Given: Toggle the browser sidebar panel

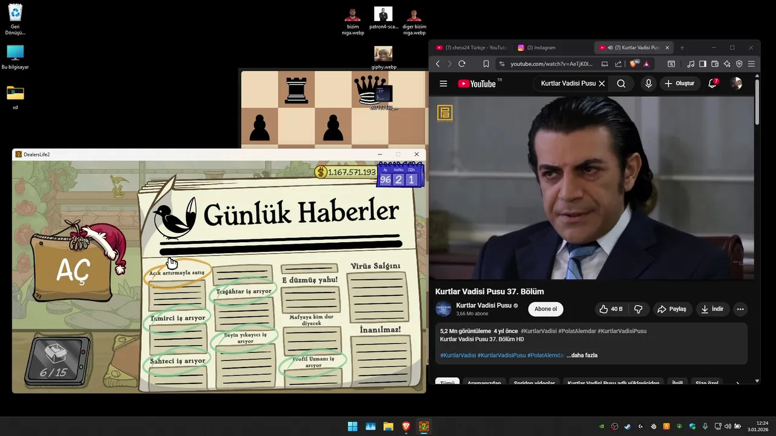Looking at the screenshot, I should 703,64.
